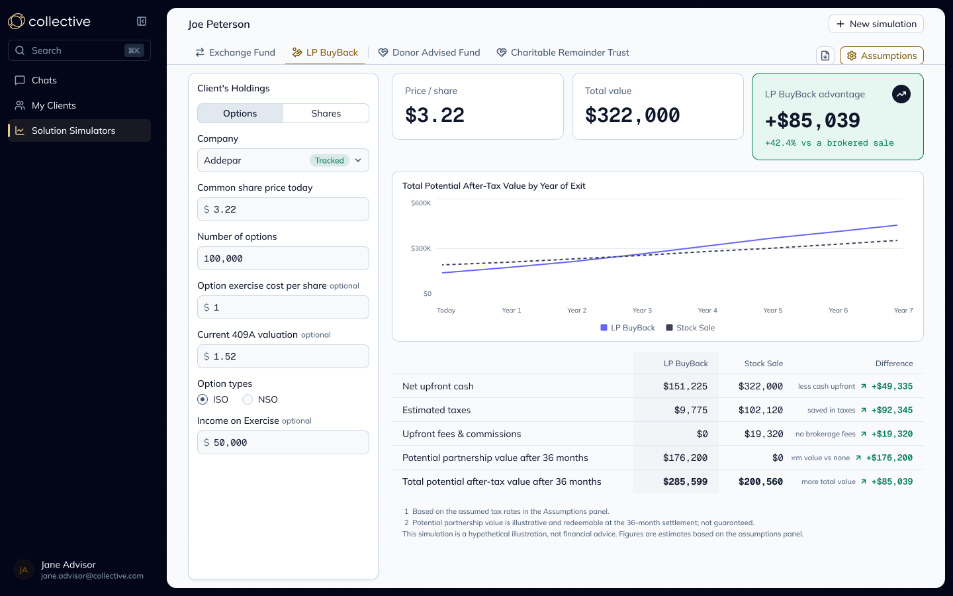Open Solution Simulators in the sidebar
953x596 pixels.
tap(79, 130)
